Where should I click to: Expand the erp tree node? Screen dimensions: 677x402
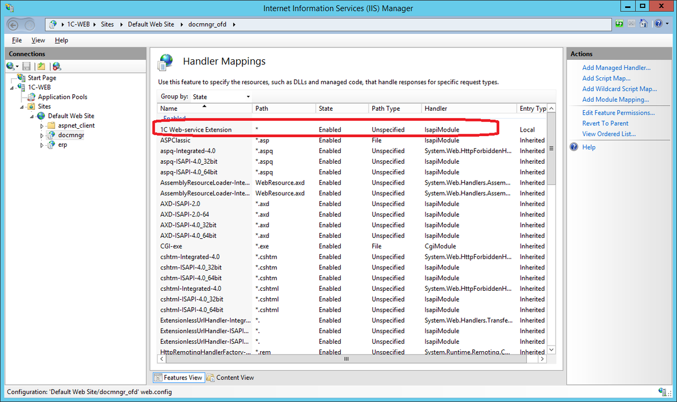[42, 145]
